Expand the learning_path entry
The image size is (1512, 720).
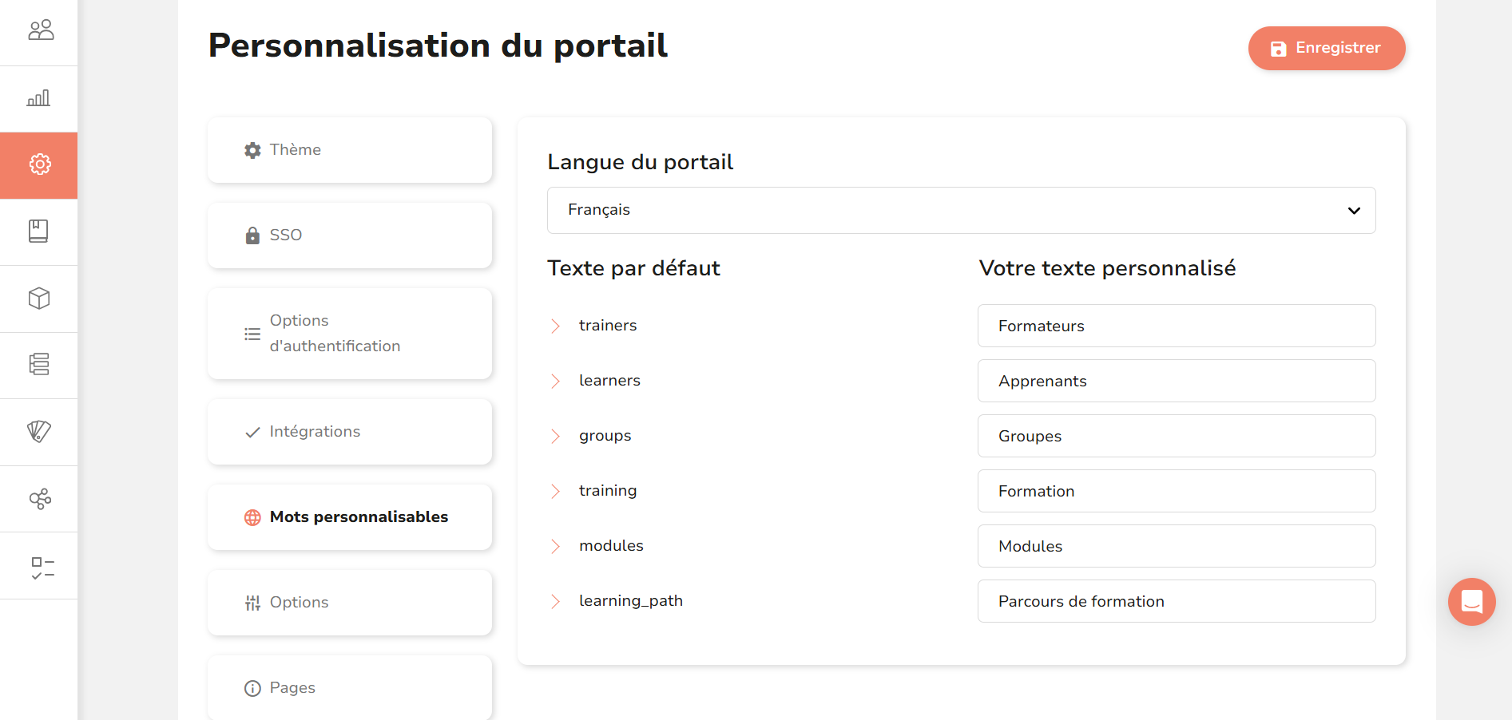[x=555, y=601]
